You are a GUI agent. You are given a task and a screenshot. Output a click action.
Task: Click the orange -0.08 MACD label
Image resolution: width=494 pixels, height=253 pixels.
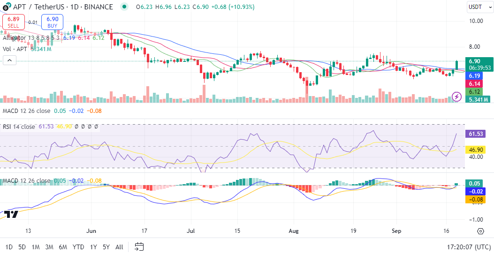point(475,199)
